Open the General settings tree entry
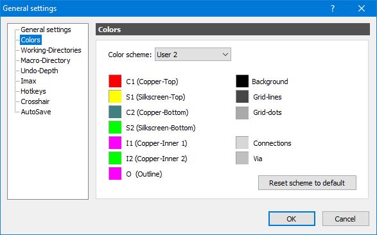 pyautogui.click(x=46, y=30)
